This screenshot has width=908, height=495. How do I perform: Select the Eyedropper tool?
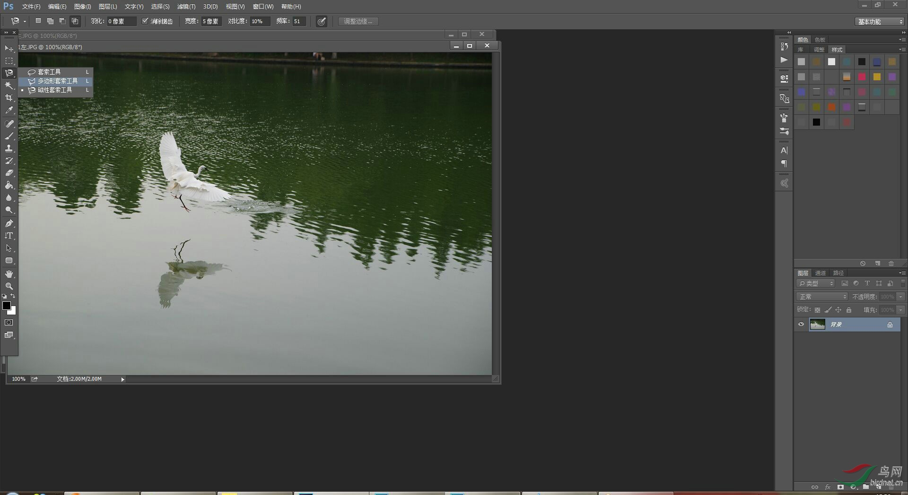pyautogui.click(x=9, y=111)
